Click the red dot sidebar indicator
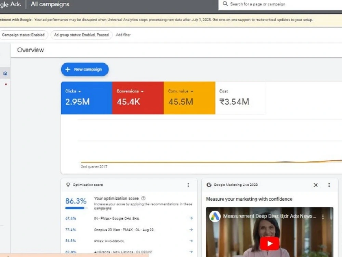This screenshot has height=257, width=342. (6, 84)
